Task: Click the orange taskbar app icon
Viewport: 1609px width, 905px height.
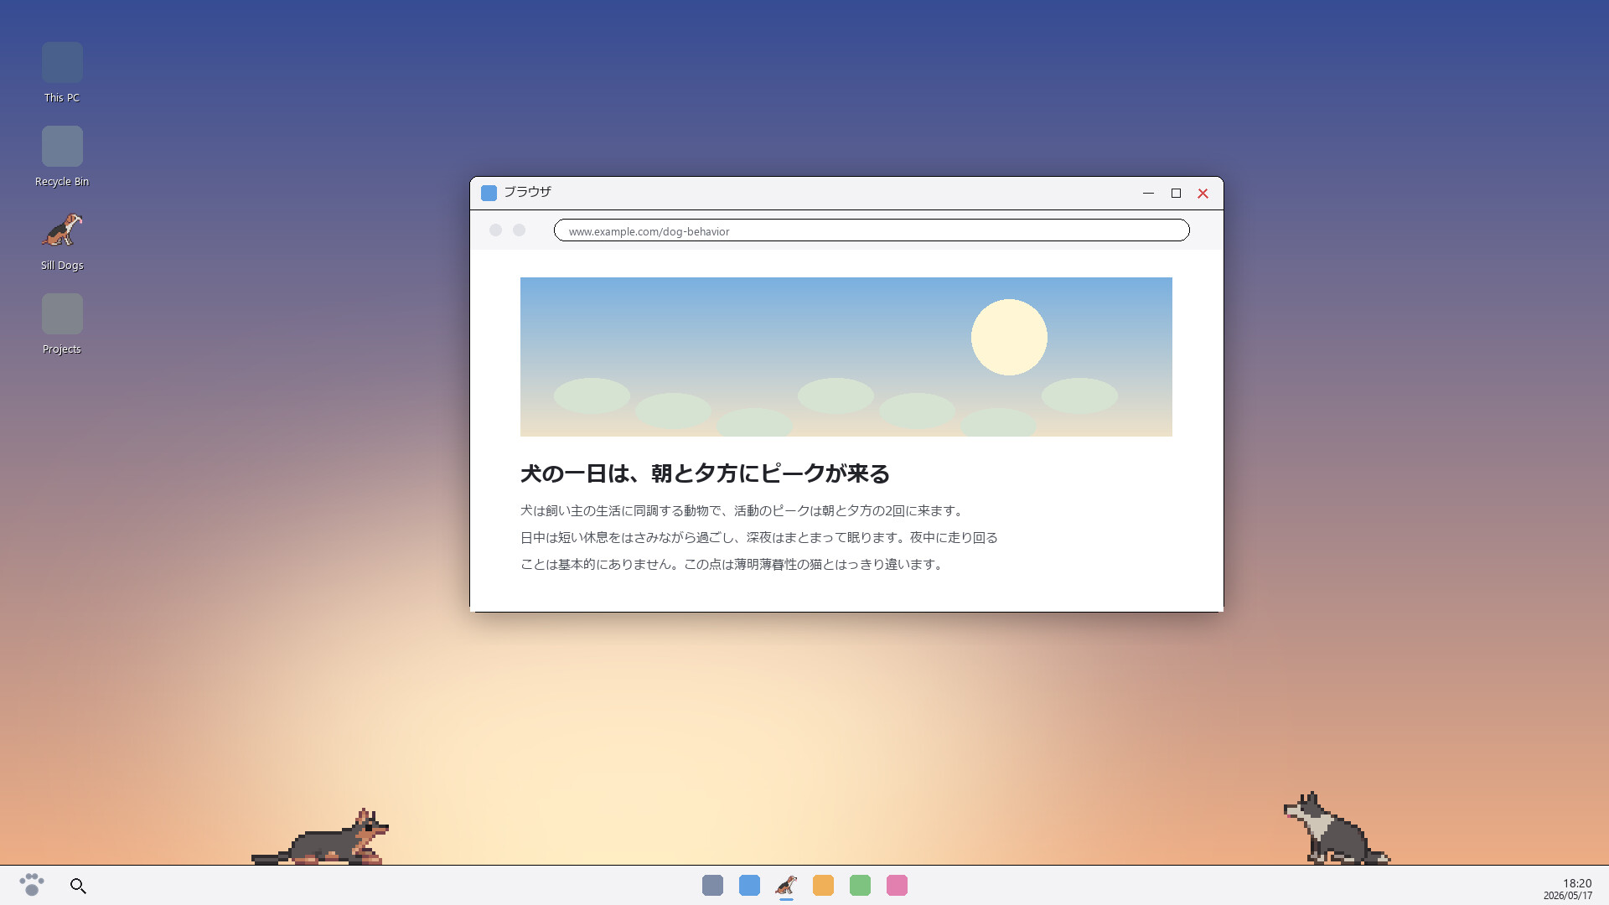Action: [x=823, y=885]
